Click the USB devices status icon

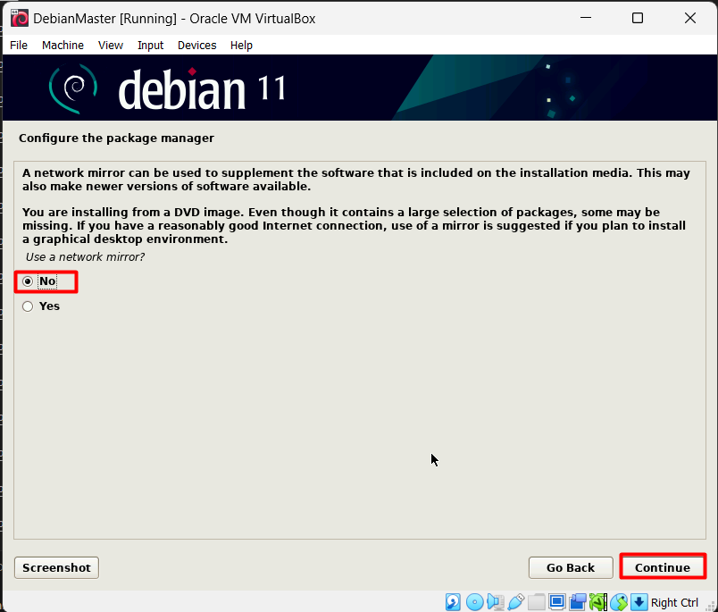click(516, 602)
